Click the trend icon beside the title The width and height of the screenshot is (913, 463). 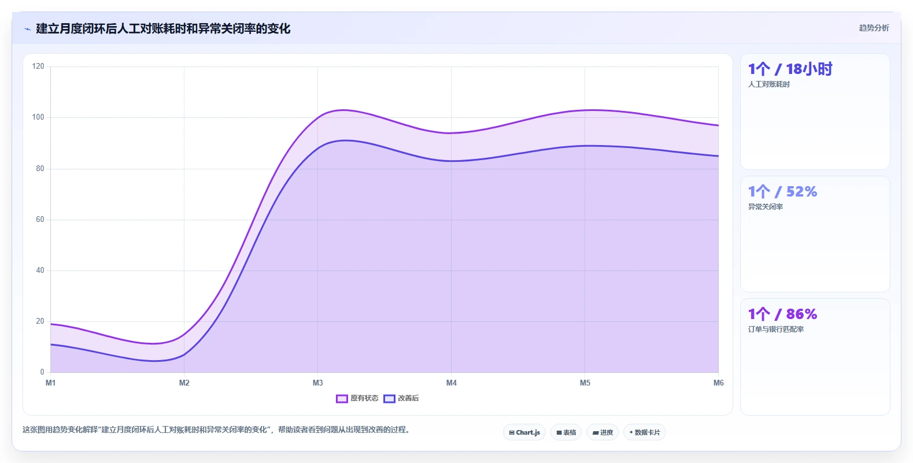click(x=27, y=29)
